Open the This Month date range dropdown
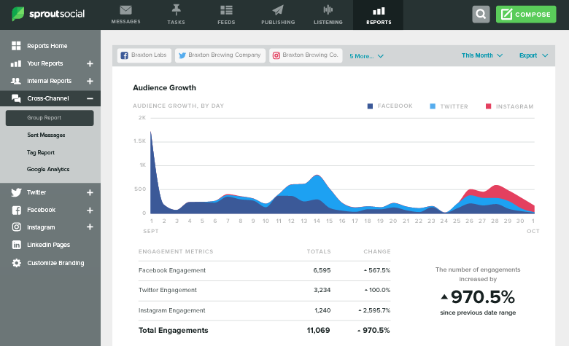This screenshot has height=346, width=569. click(481, 55)
